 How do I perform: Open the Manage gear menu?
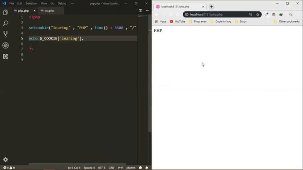5,160
